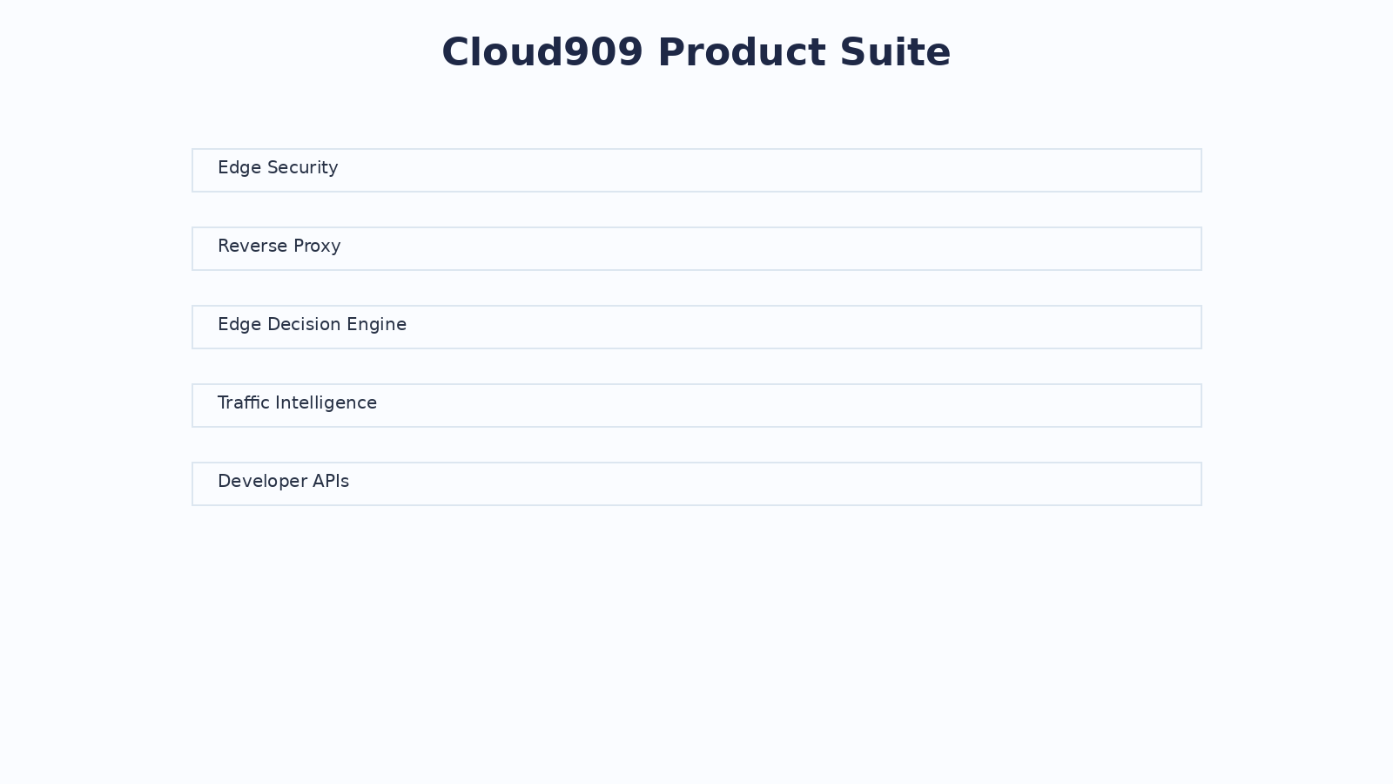The width and height of the screenshot is (1393, 784).
Task: Select the "Traffic Intelligence" label text
Action: 297,403
